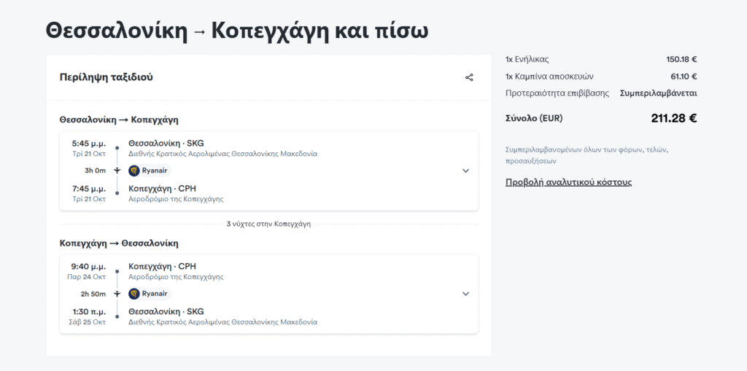Click the cabin baggage price 61.10 €

click(x=684, y=77)
